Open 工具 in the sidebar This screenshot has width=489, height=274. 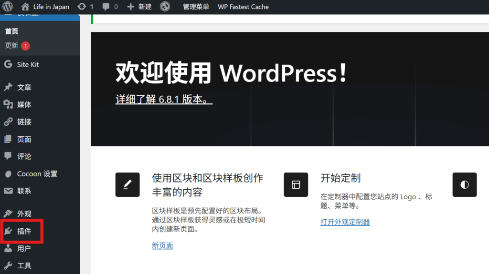point(24,266)
